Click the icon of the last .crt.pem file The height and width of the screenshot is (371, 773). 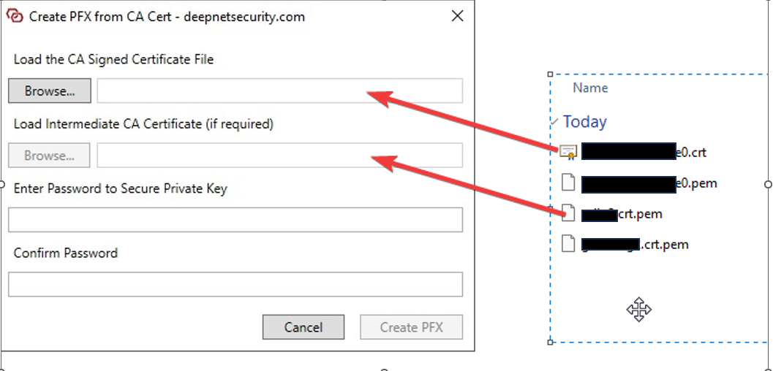(x=568, y=244)
